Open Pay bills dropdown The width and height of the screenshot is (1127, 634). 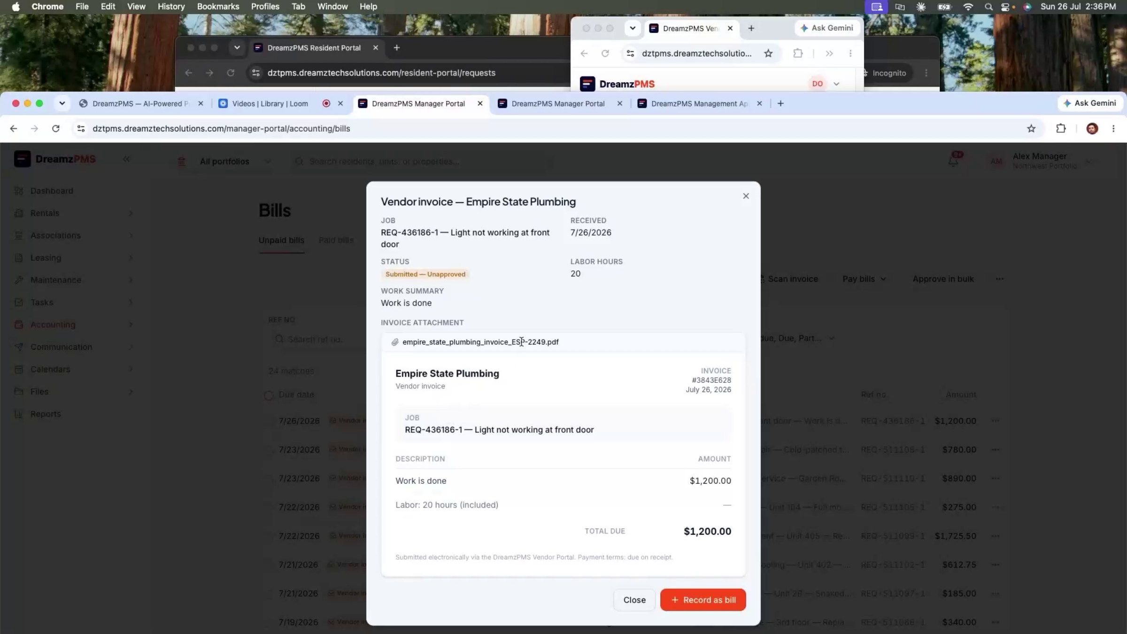(x=864, y=279)
